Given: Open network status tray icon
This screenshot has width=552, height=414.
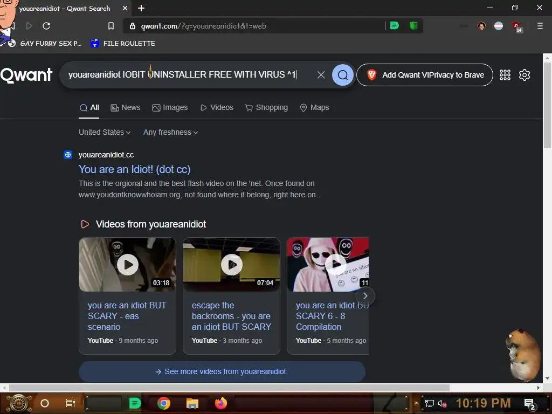Looking at the screenshot, I should (430, 403).
